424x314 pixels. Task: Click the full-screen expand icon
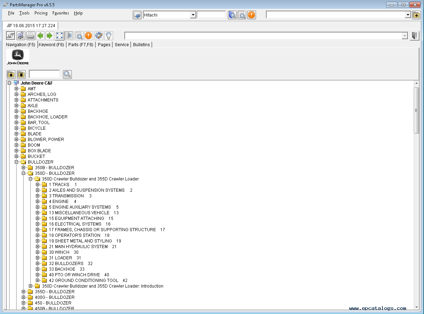pyautogui.click(x=60, y=36)
